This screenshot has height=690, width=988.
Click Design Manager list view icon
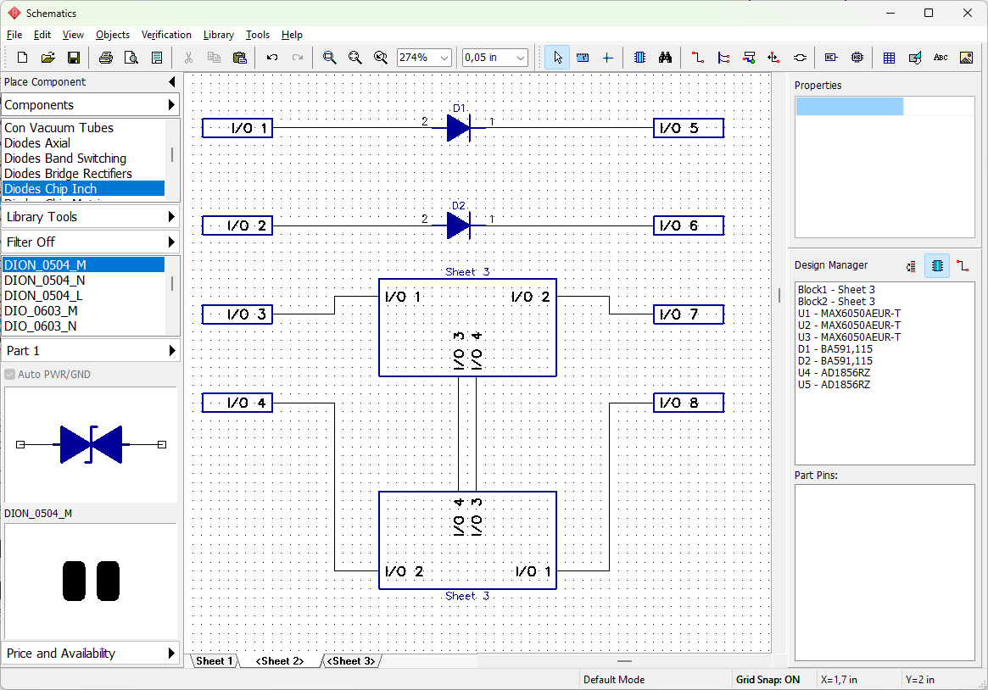click(x=911, y=266)
